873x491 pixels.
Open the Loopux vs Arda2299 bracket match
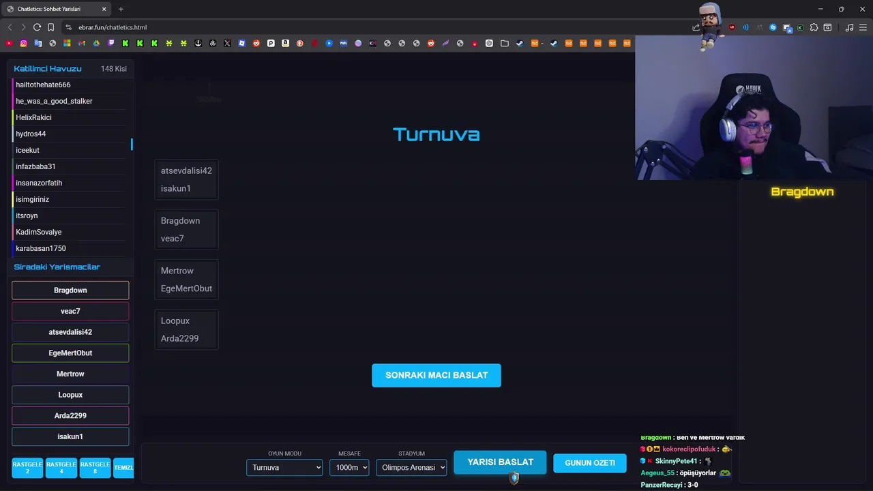pos(186,329)
